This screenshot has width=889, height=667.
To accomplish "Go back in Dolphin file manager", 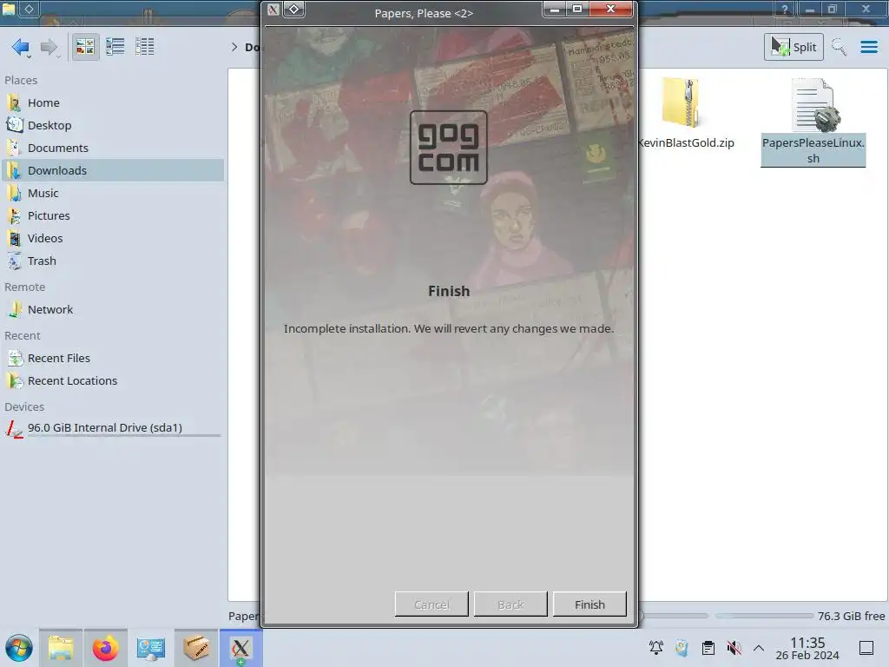I will (x=21, y=47).
